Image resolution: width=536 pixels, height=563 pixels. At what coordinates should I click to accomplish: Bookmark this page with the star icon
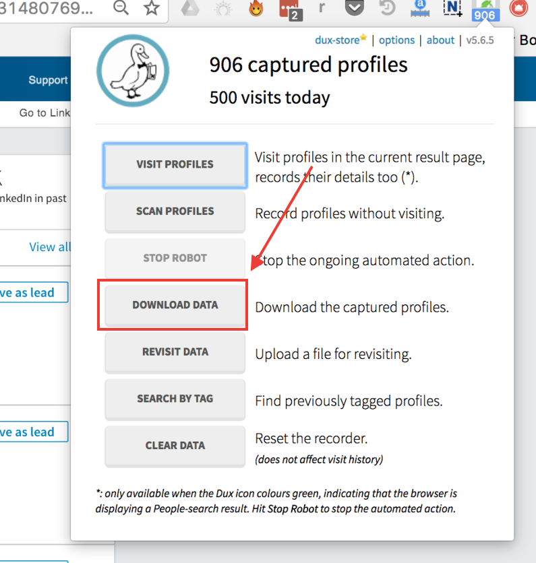tap(152, 8)
